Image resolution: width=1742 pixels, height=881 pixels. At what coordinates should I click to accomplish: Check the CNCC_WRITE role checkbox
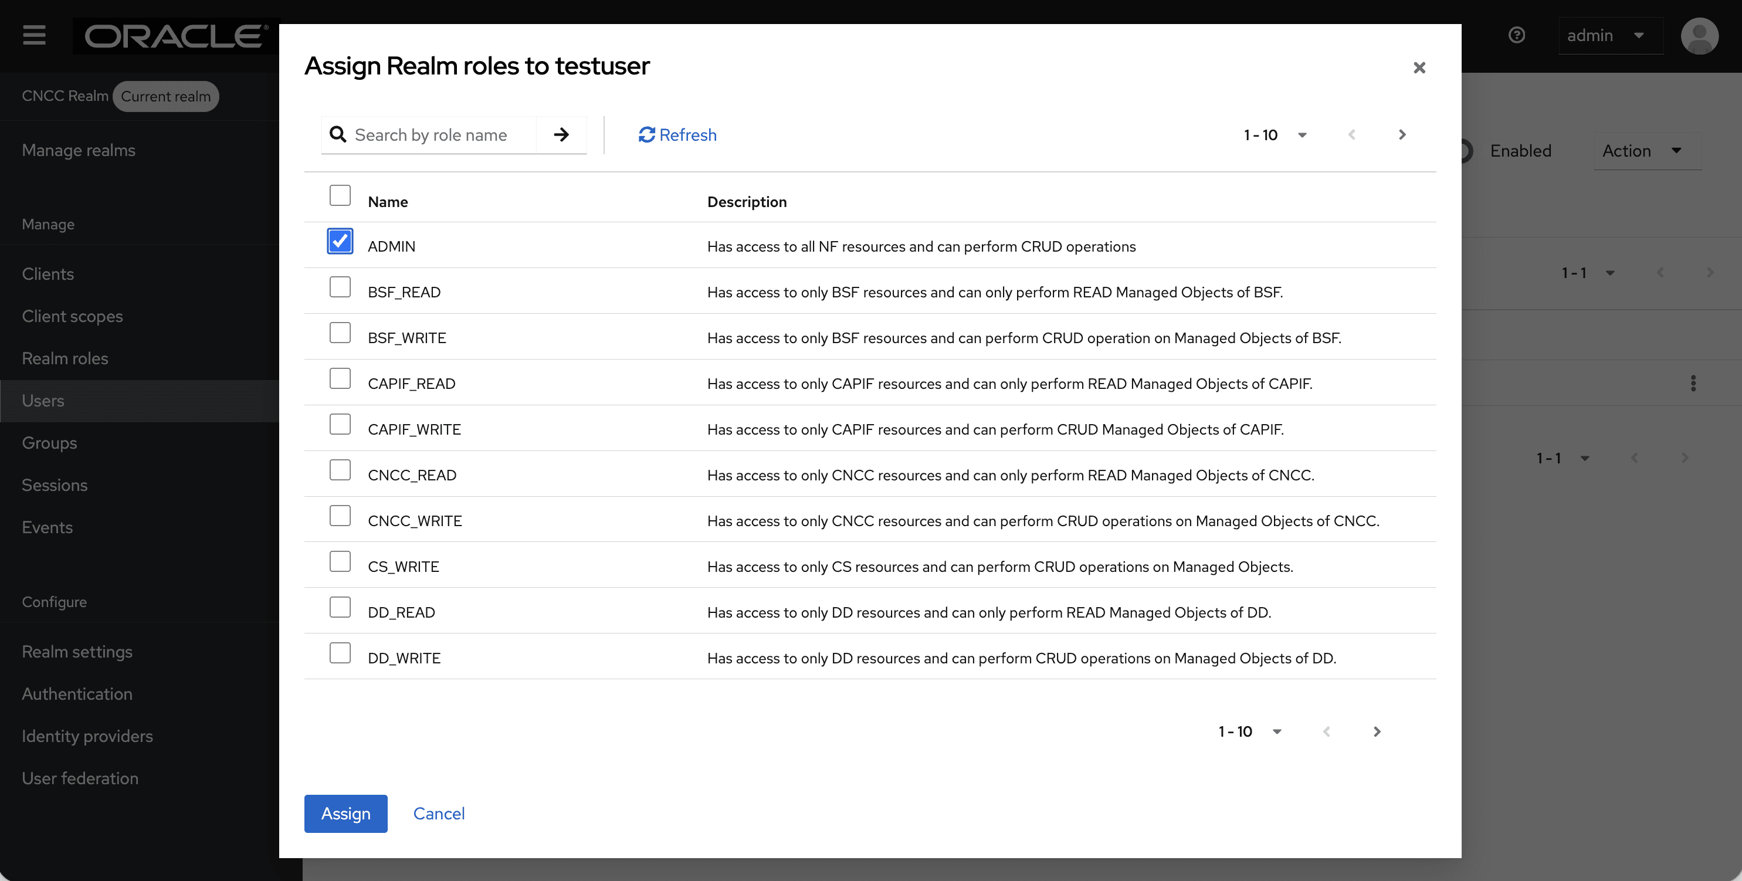tap(340, 516)
